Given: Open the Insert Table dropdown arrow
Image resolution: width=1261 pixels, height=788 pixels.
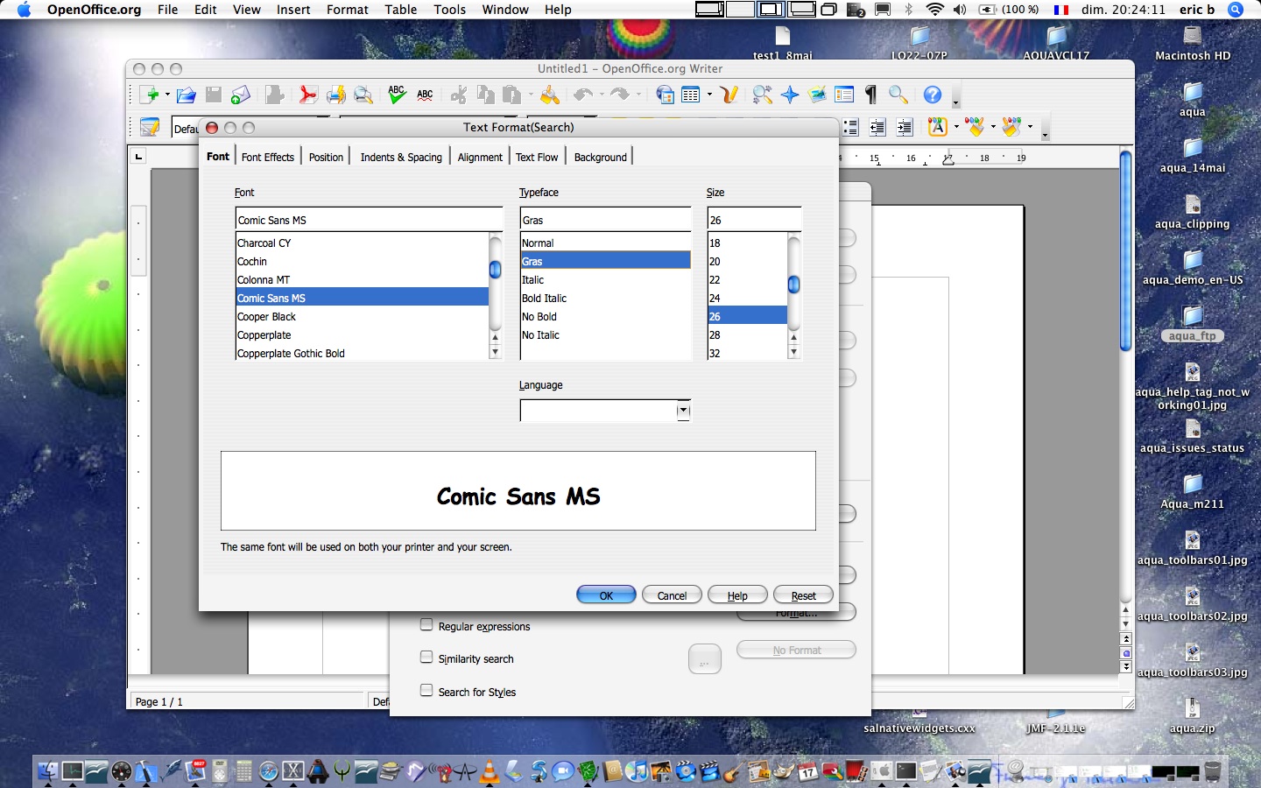Looking at the screenshot, I should 709,95.
